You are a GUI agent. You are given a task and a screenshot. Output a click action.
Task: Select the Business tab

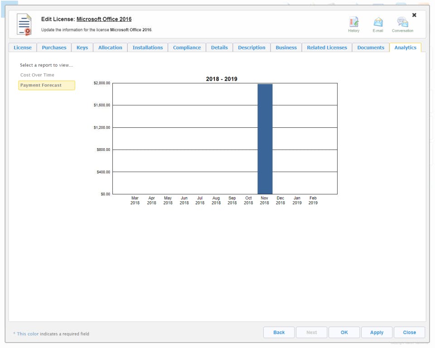click(x=286, y=48)
